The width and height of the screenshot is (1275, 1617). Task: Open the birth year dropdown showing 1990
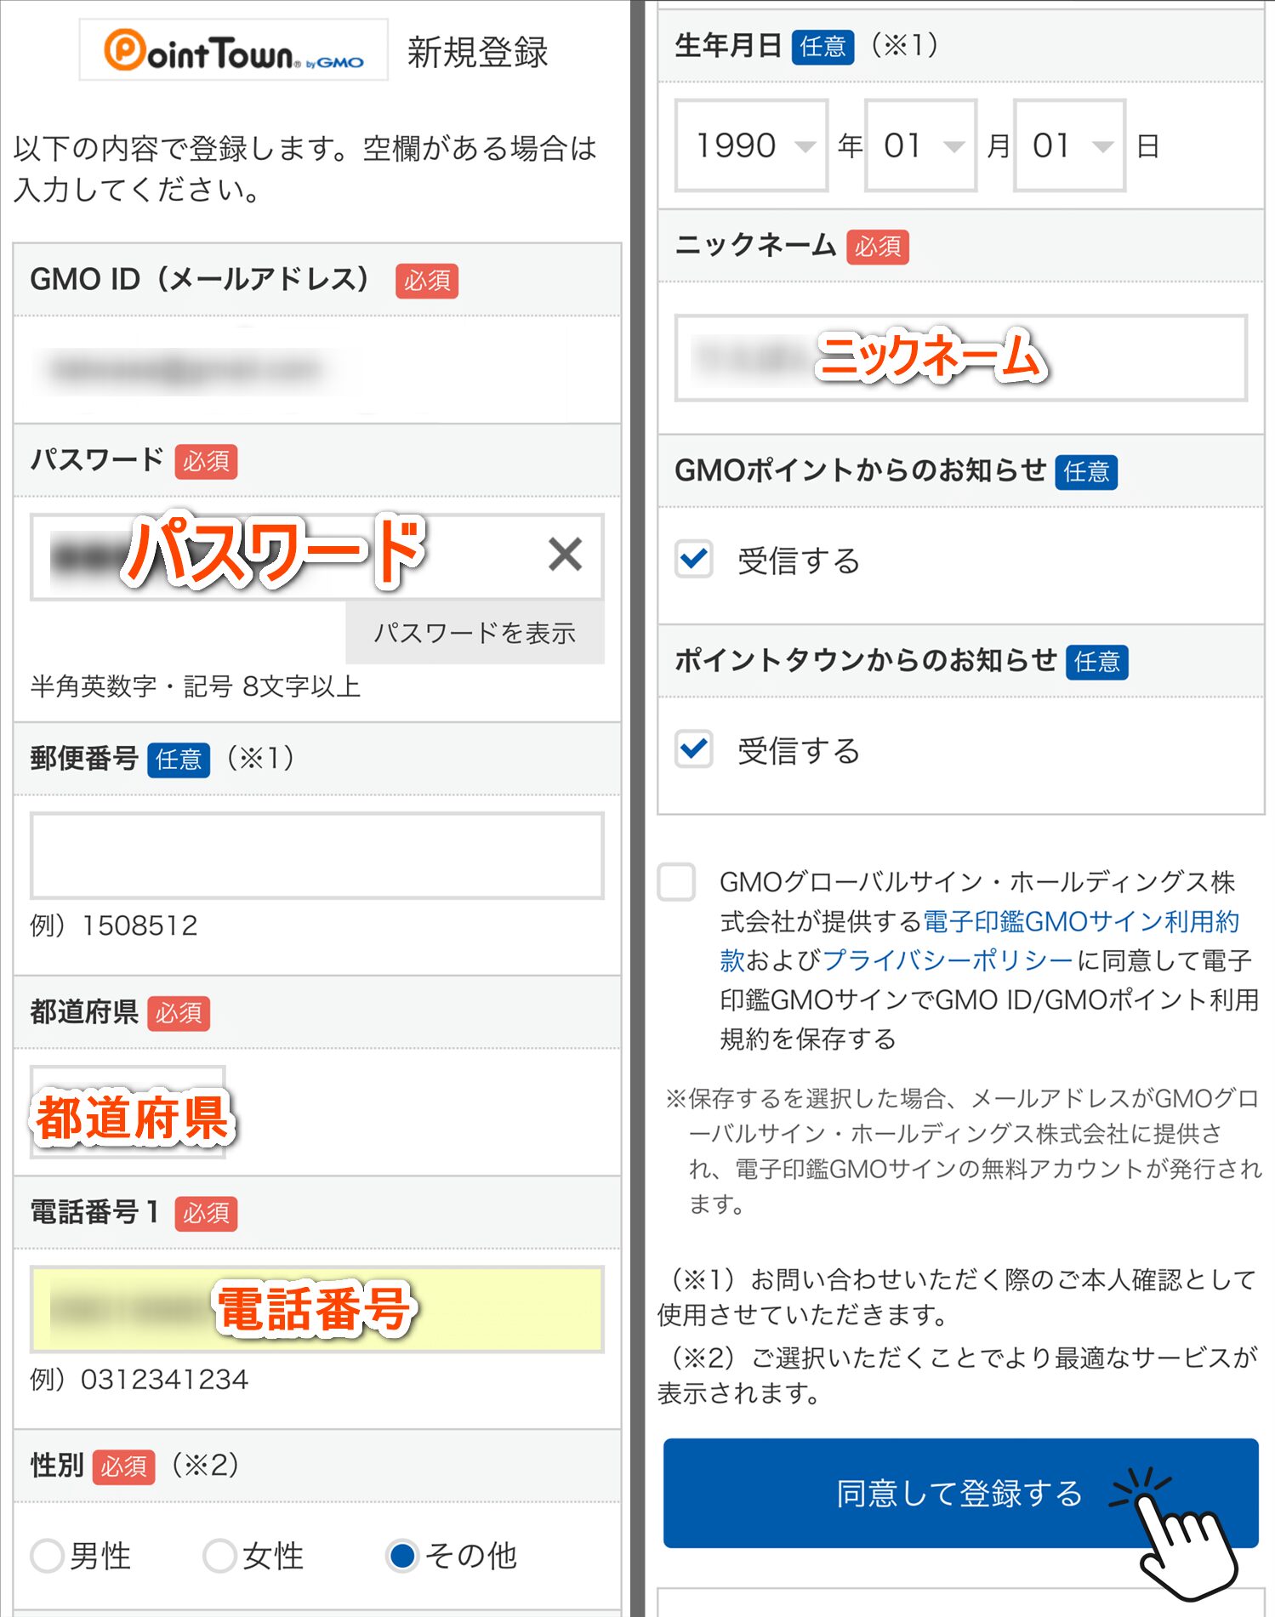[751, 145]
